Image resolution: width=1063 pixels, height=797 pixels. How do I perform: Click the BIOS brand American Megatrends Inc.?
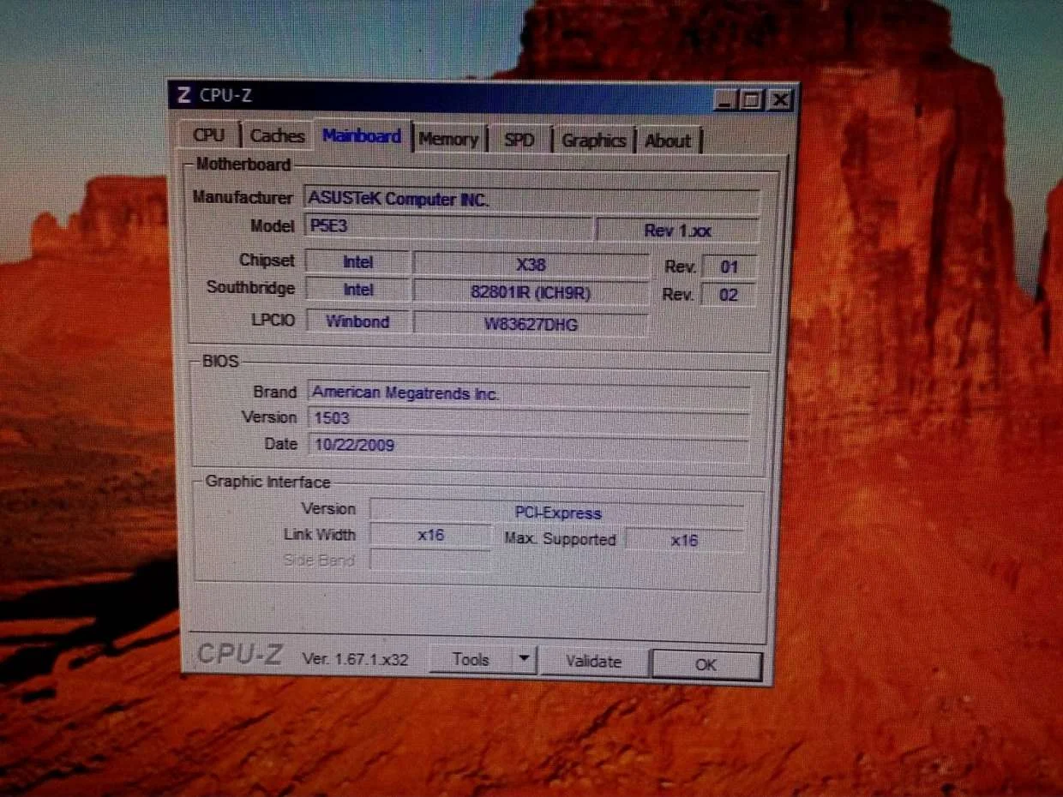point(528,393)
